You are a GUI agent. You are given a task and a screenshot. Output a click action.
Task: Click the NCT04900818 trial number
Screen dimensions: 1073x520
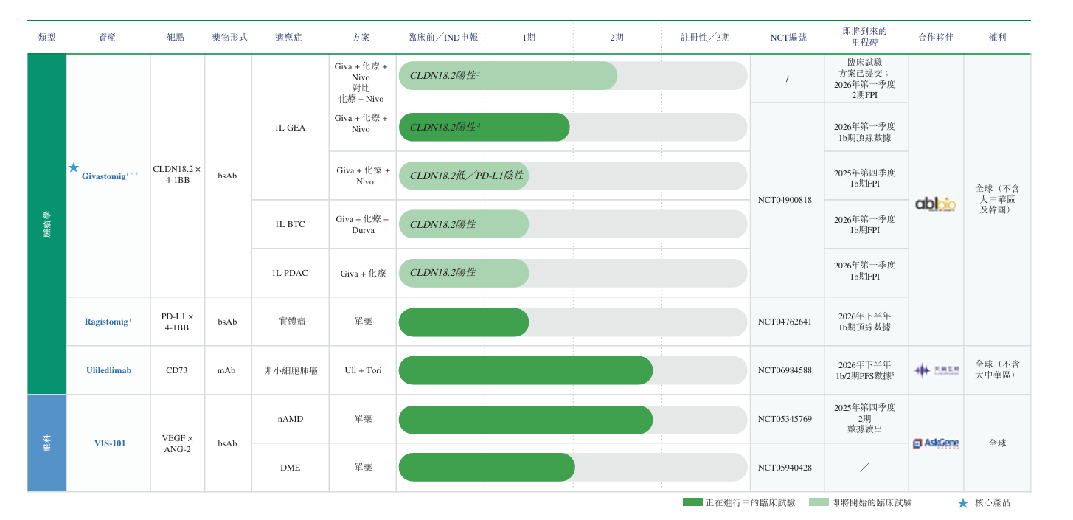[x=785, y=200]
